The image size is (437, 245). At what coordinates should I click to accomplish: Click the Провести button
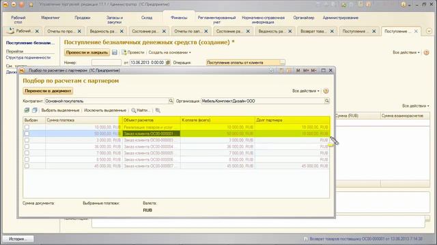[133, 52]
